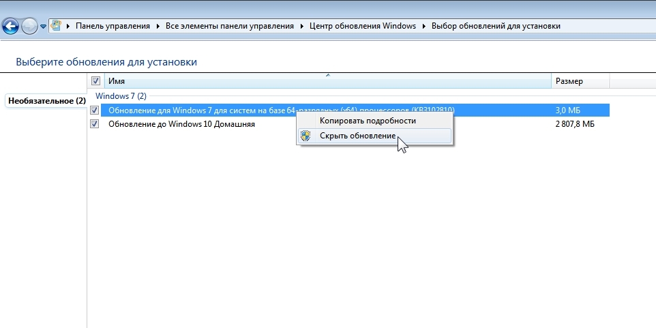Click the Forward navigation arrow button

(x=29, y=27)
